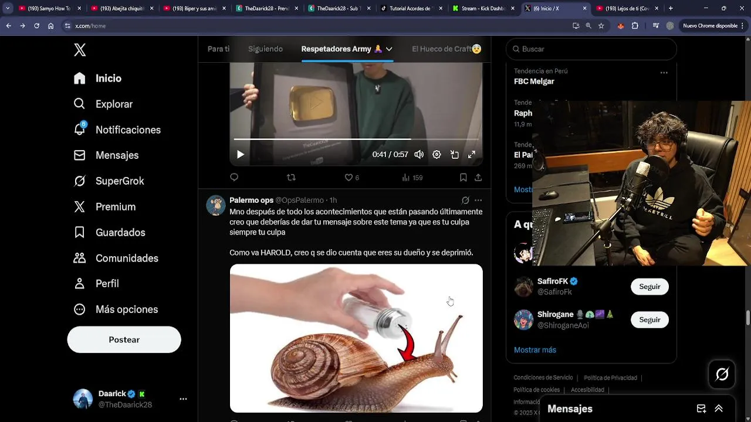751x422 pixels.
Task: Open browser extensions puzzle icon
Action: click(x=635, y=26)
